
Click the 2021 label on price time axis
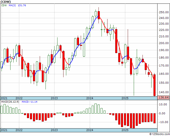point(4,98)
